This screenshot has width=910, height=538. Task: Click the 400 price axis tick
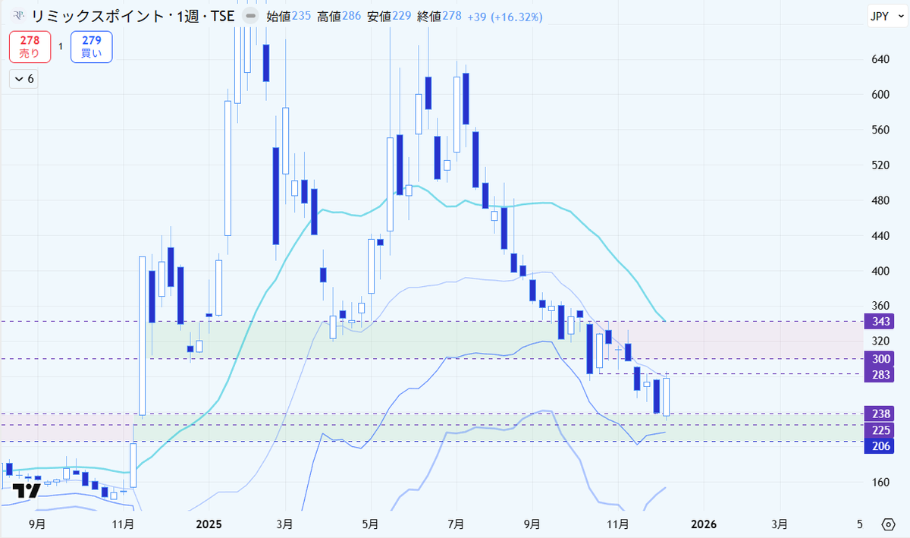pyautogui.click(x=880, y=271)
